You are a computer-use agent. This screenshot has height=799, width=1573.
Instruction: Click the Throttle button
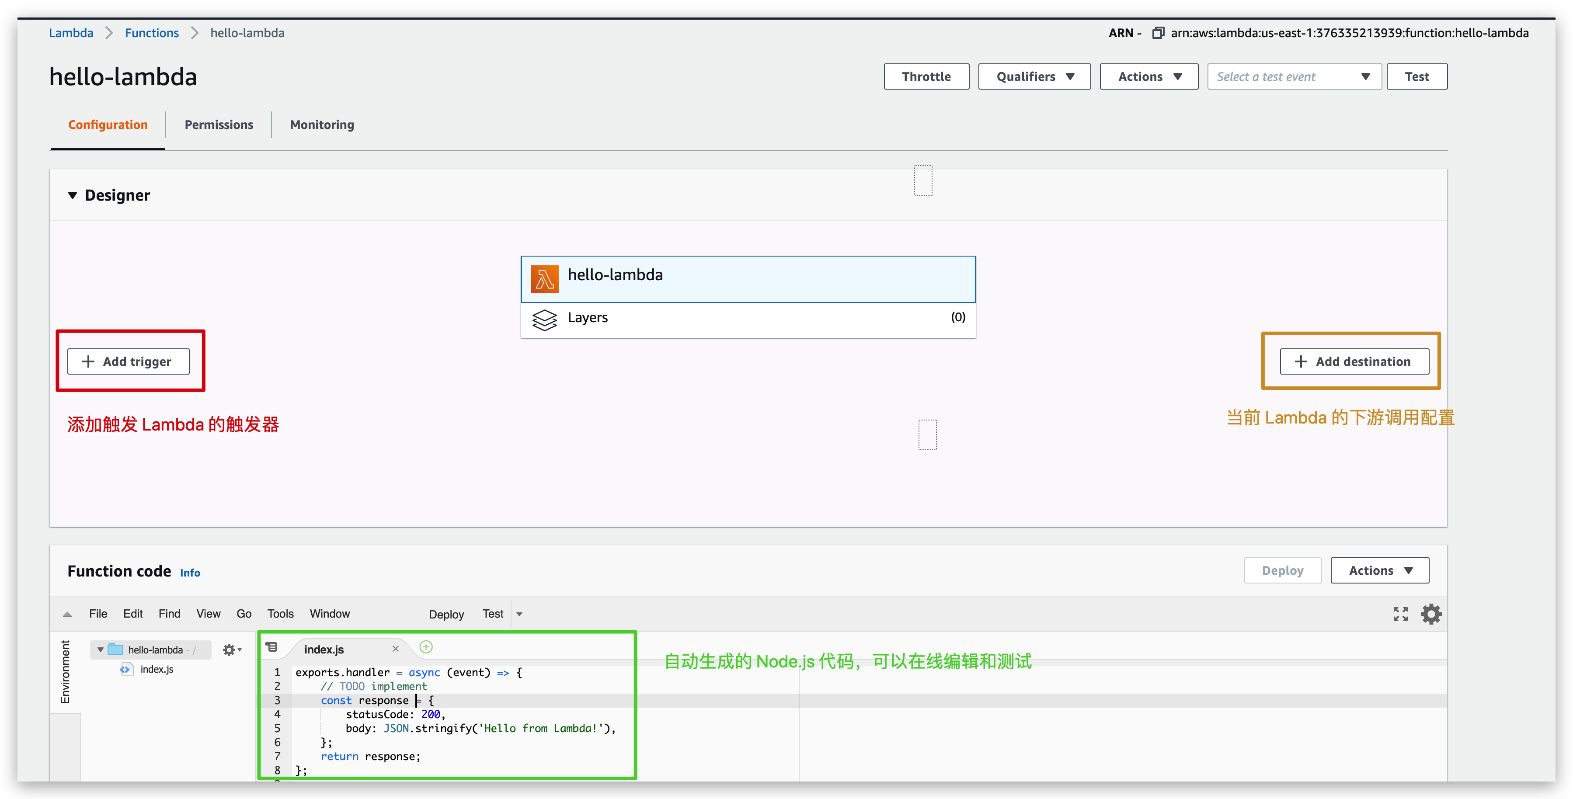pyautogui.click(x=926, y=76)
